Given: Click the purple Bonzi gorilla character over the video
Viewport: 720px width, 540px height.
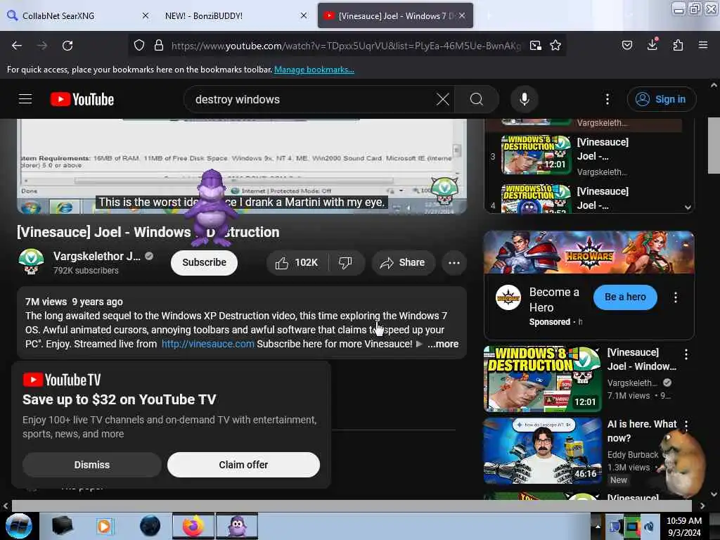Looking at the screenshot, I should coord(210,207).
